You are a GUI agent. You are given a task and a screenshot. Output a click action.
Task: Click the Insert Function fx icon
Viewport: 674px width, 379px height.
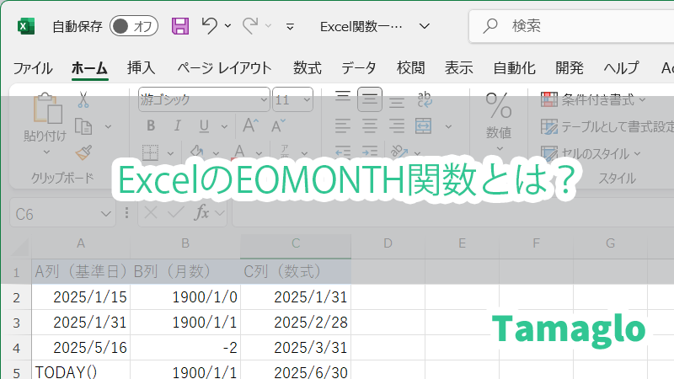click(x=201, y=214)
